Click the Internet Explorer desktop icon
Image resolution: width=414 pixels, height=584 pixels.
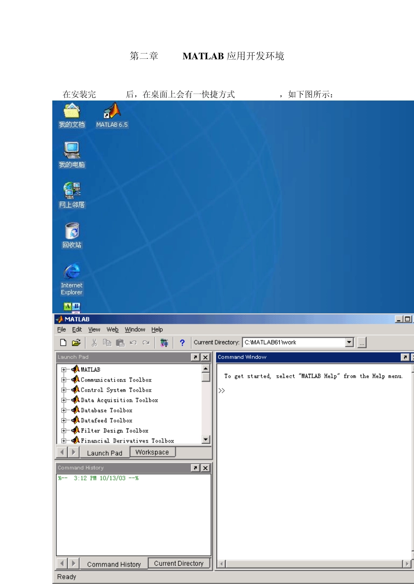(71, 279)
